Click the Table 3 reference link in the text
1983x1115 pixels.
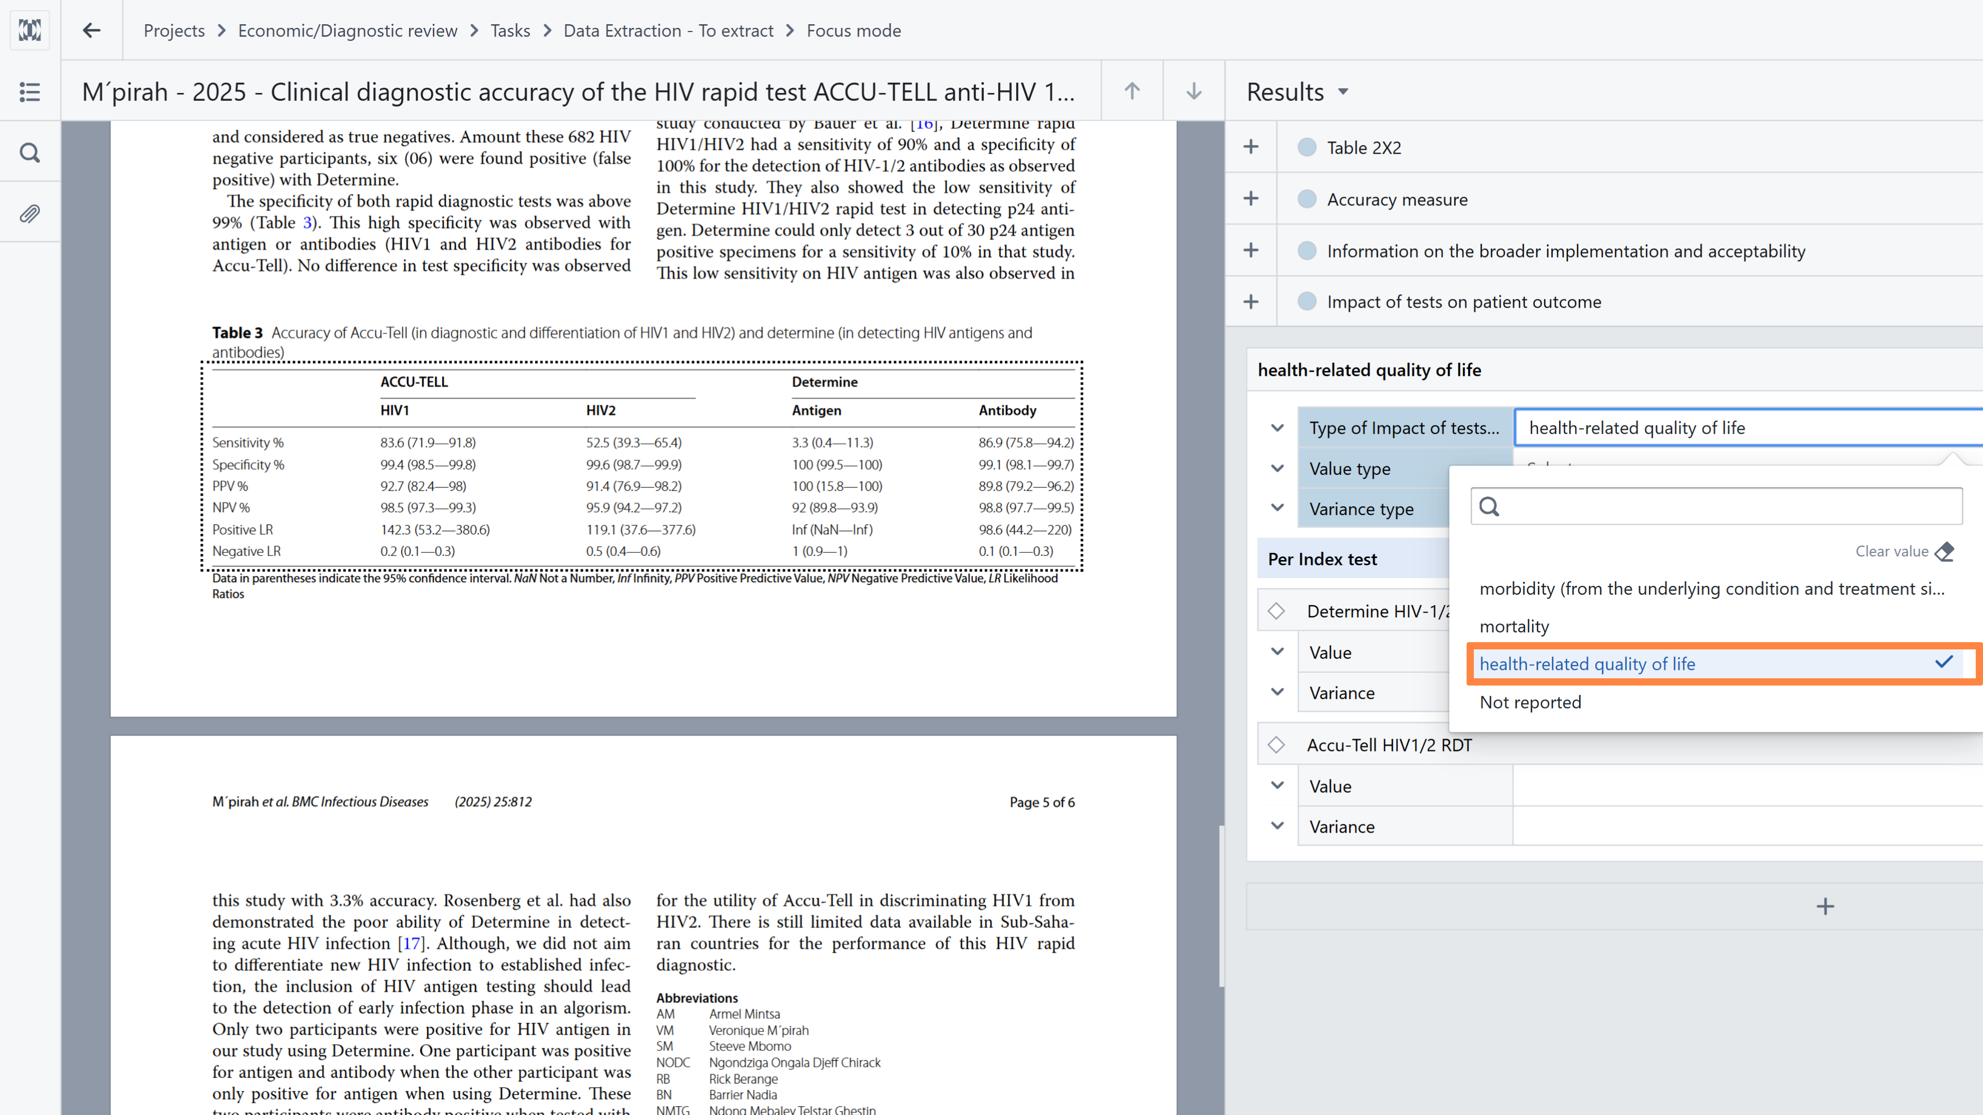[x=307, y=222]
